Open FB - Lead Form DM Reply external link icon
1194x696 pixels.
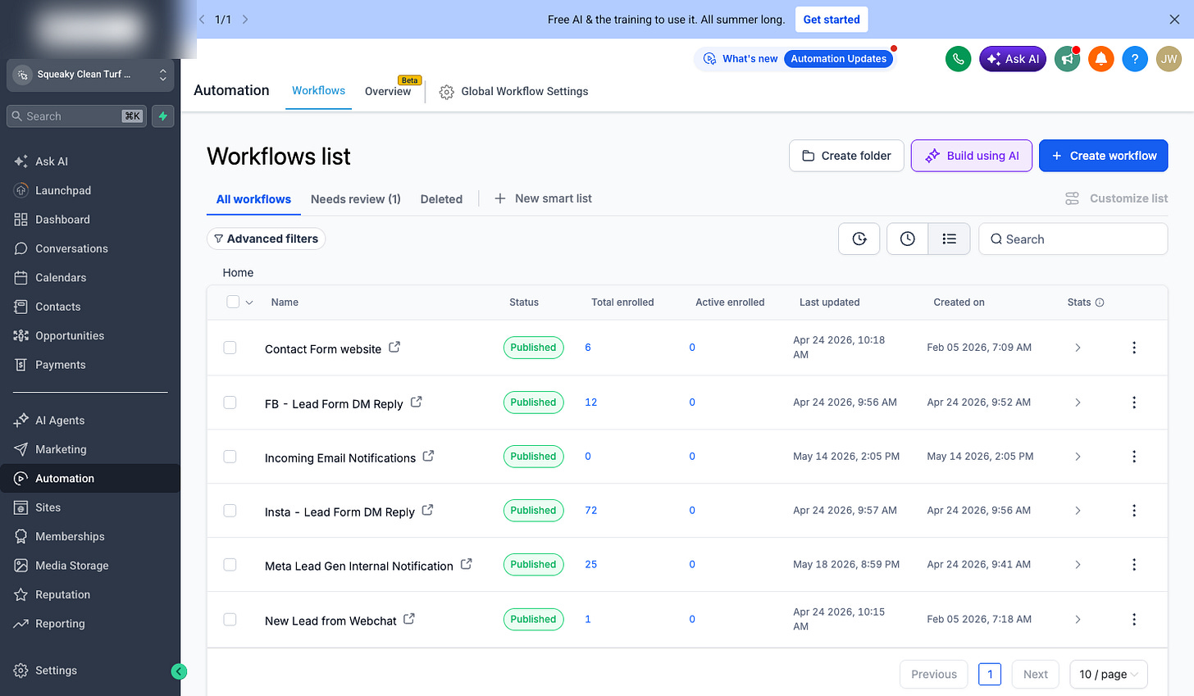point(417,402)
